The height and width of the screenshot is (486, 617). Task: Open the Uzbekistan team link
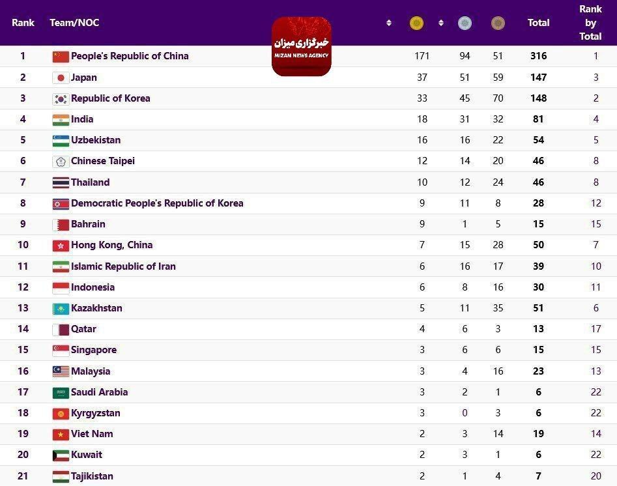(x=96, y=140)
